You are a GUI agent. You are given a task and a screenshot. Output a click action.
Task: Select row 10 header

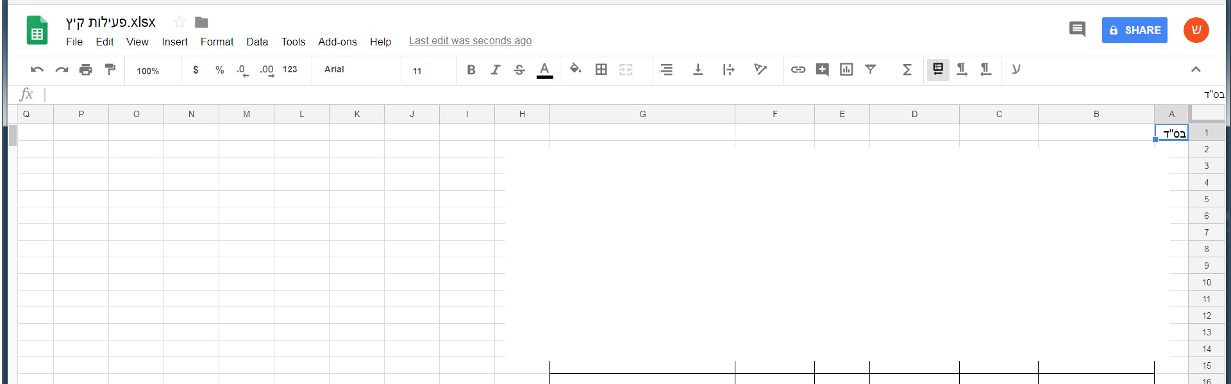click(1206, 282)
